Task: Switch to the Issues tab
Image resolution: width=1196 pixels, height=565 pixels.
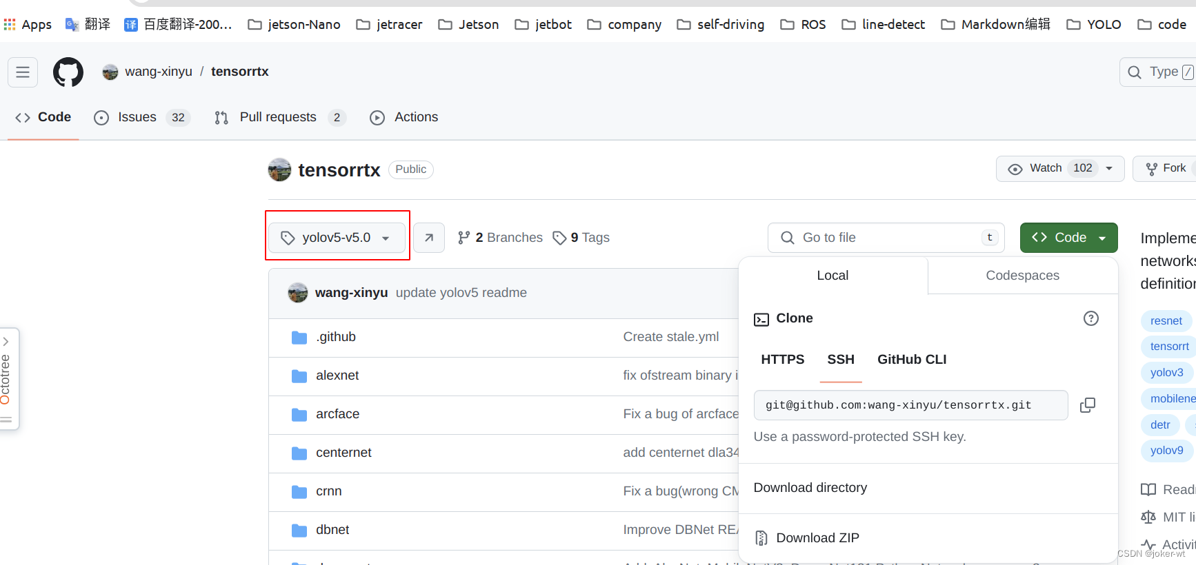Action: (142, 117)
